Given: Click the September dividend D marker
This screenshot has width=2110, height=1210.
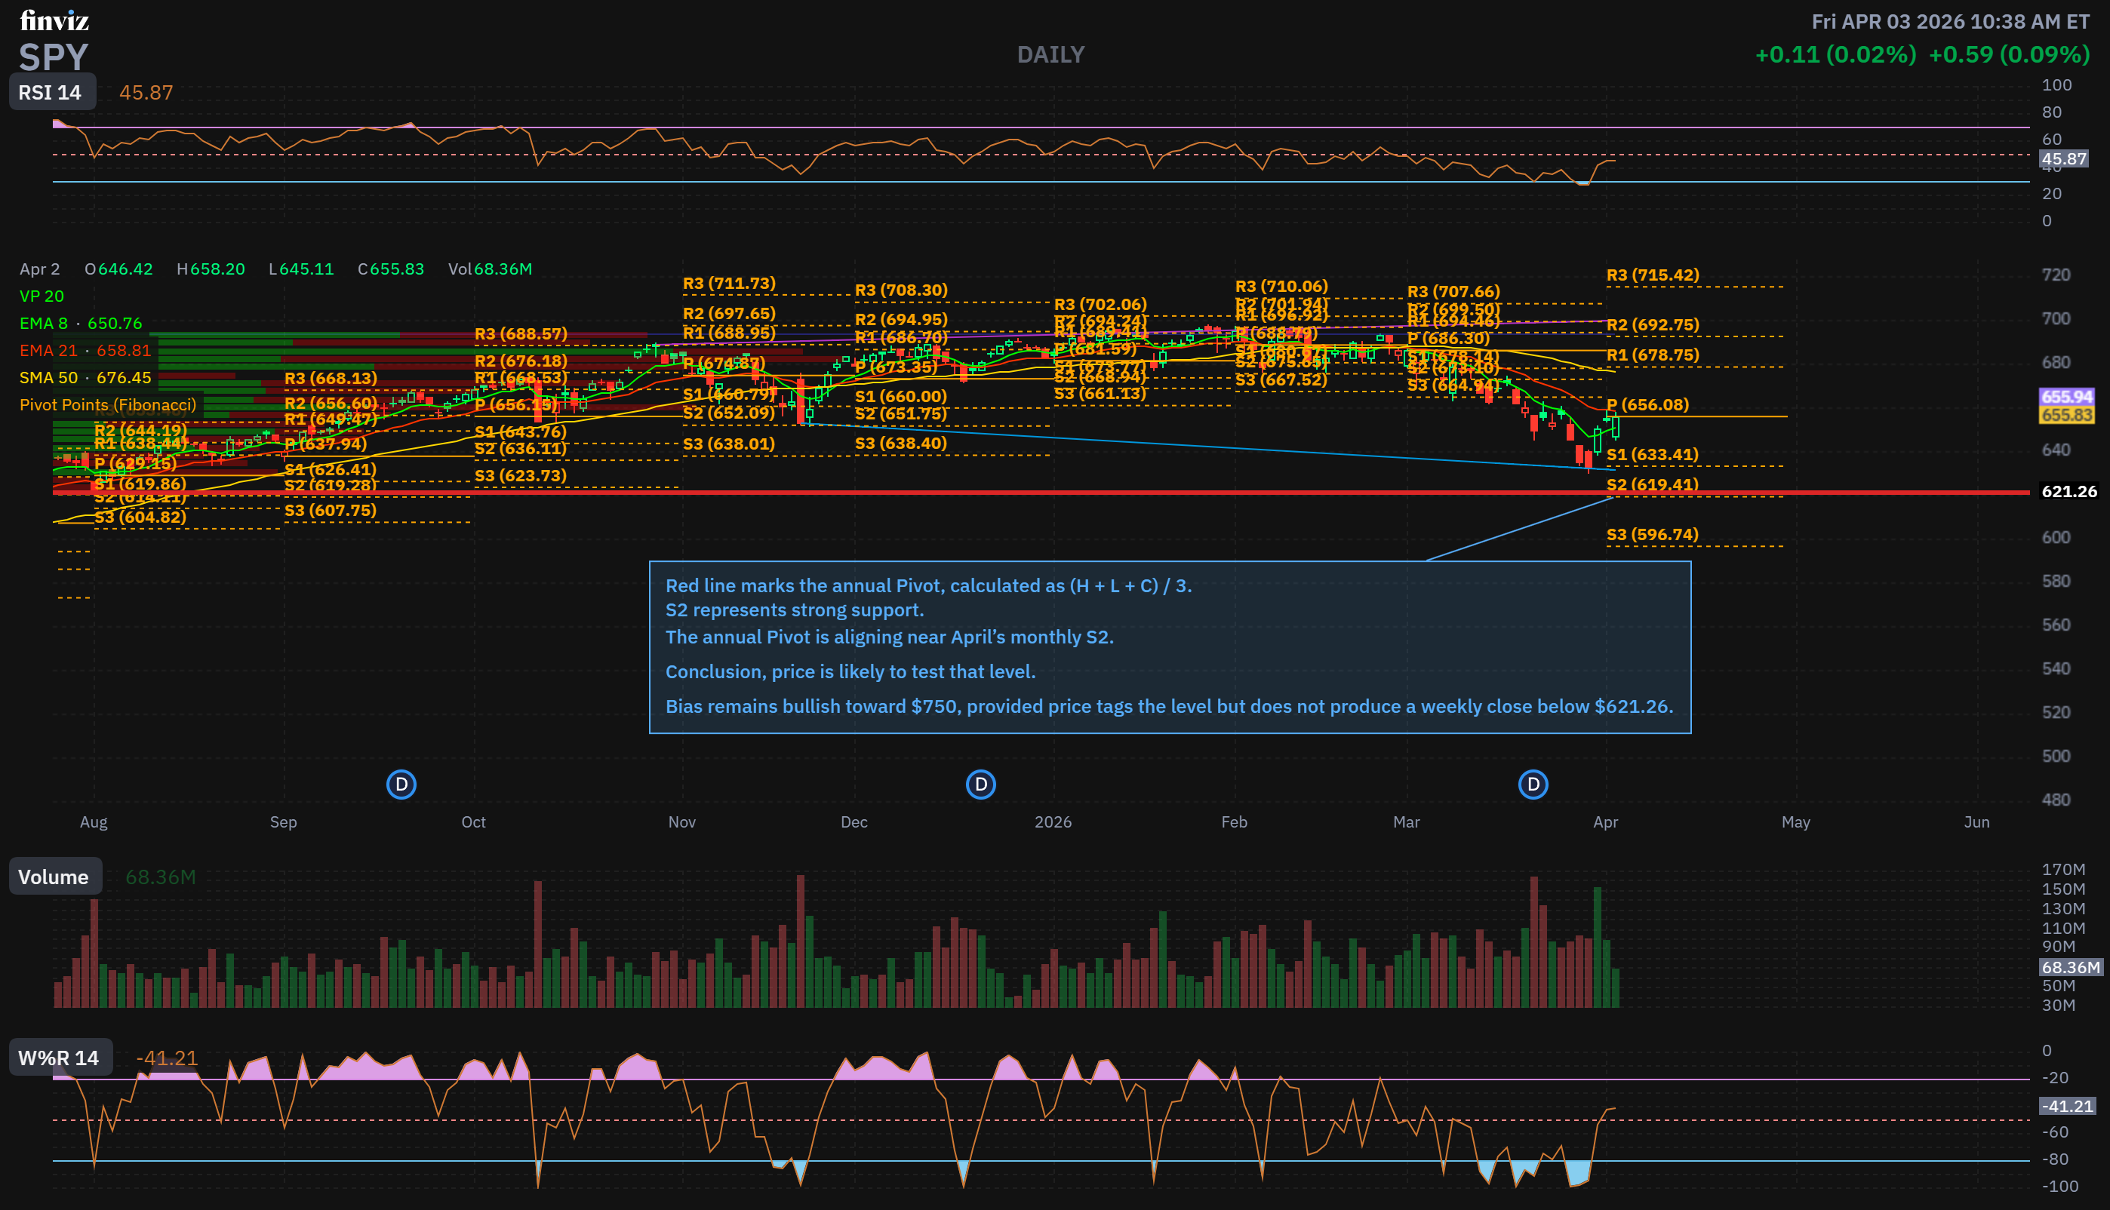Looking at the screenshot, I should tap(401, 785).
